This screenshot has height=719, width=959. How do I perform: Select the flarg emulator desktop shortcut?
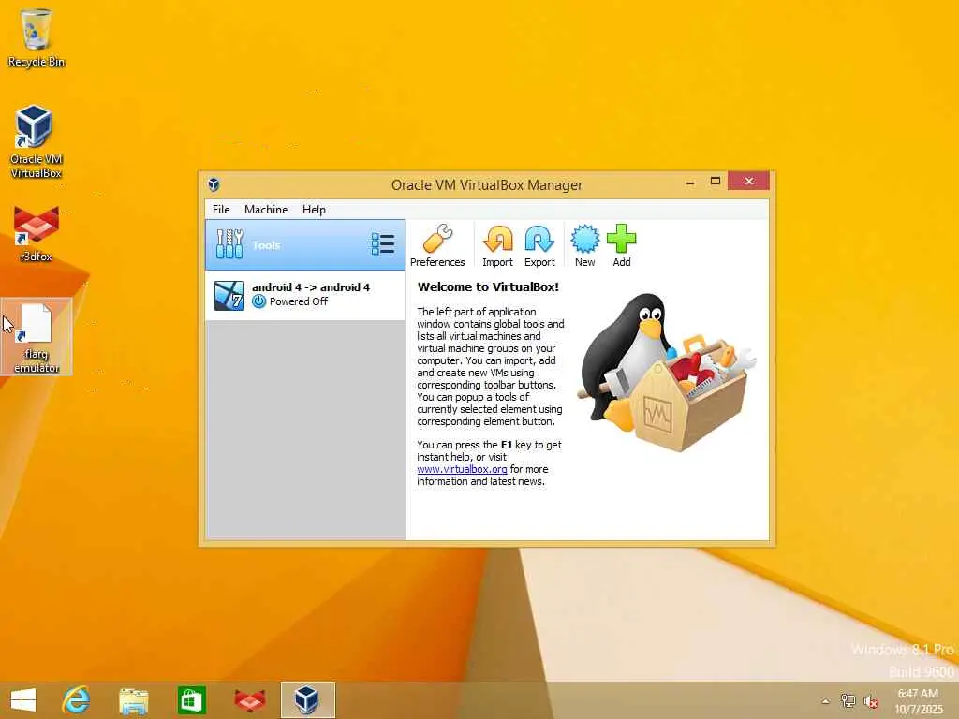click(x=37, y=337)
